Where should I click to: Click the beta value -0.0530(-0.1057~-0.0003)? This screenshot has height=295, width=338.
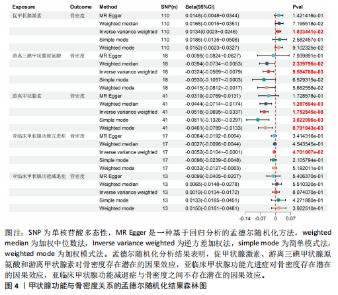coord(214,80)
